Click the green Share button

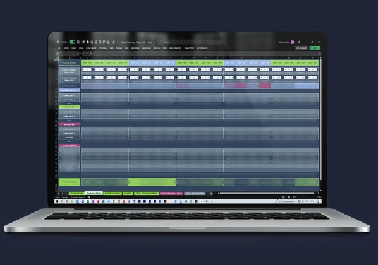pos(315,48)
